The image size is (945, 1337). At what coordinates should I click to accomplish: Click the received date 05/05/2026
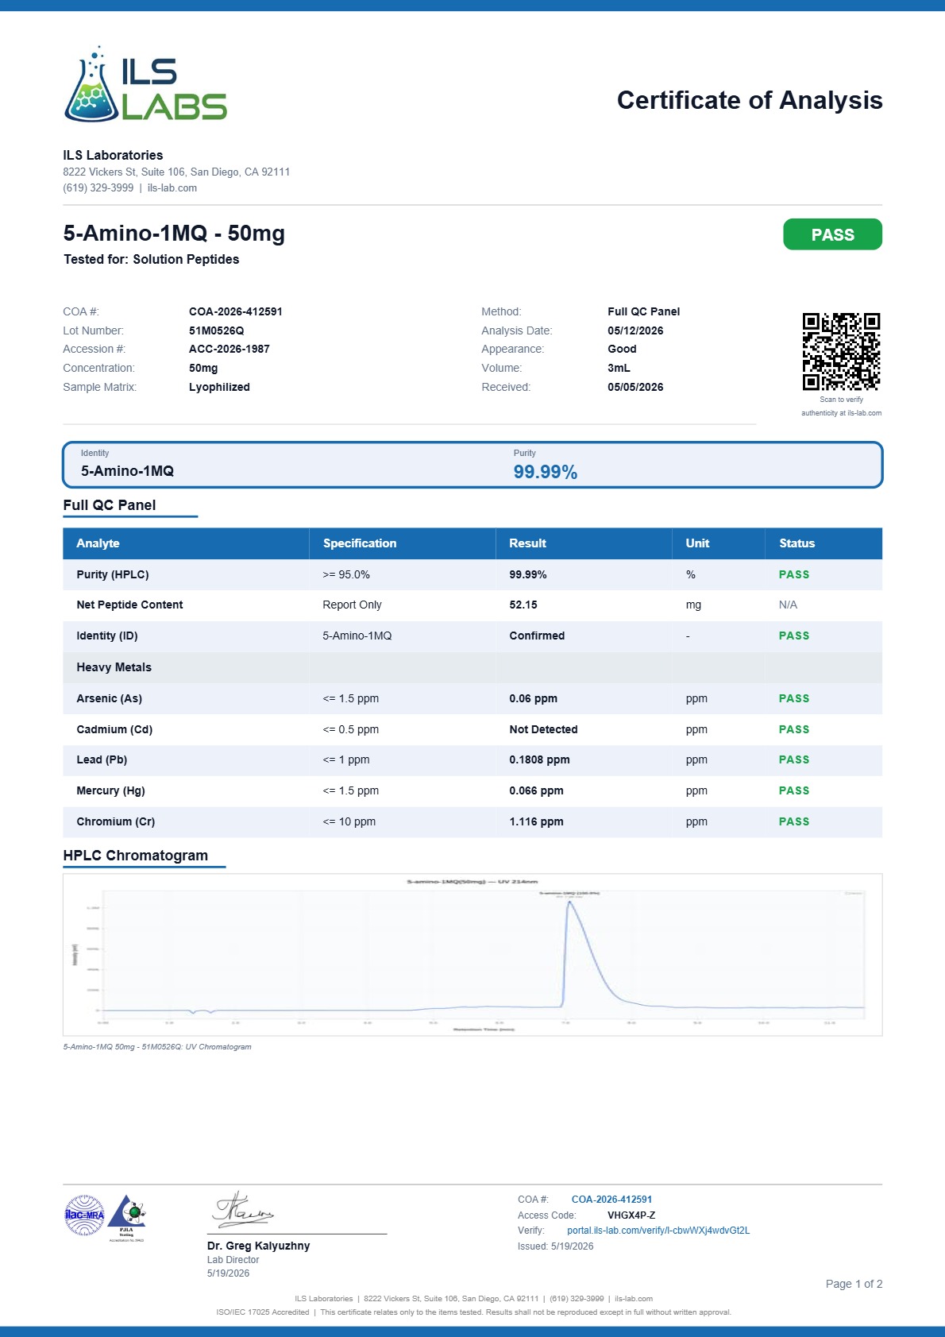pos(635,387)
